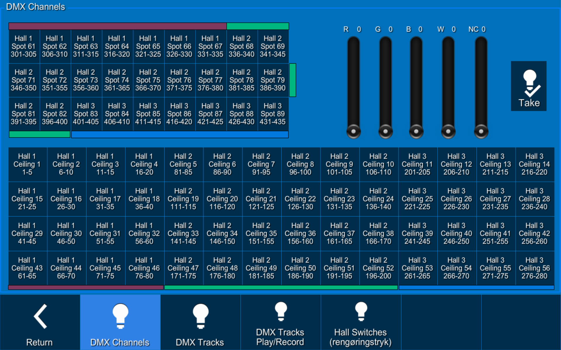This screenshot has width=561, height=350.
Task: Open DMX Tracks Play/Record page
Action: pos(280,323)
